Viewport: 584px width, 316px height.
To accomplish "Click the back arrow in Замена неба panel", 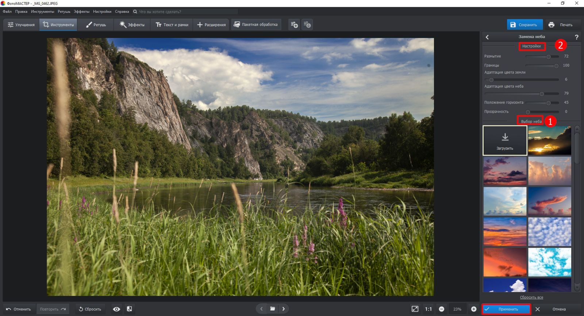I will [x=487, y=37].
